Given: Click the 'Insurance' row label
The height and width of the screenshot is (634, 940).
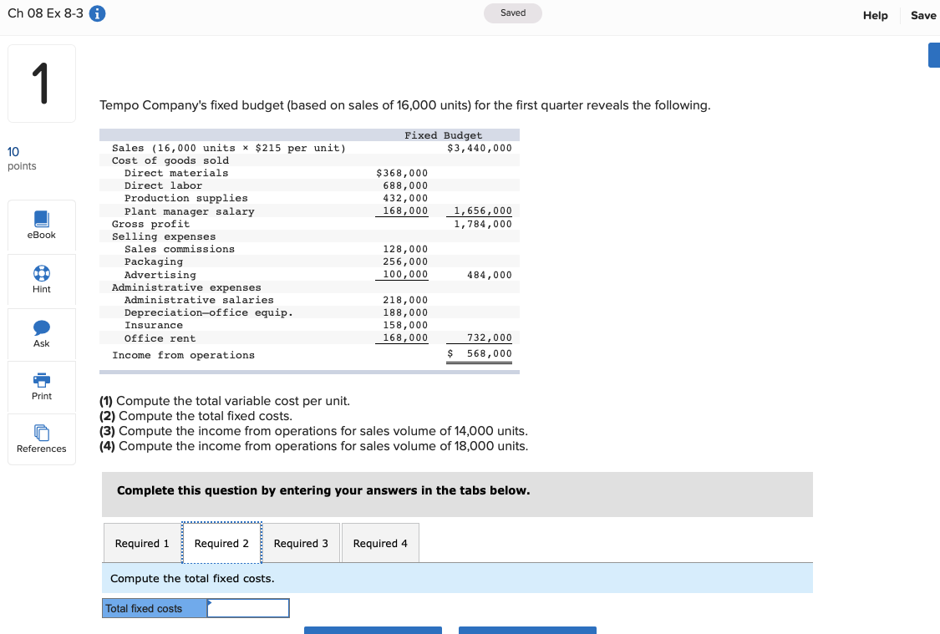Looking at the screenshot, I should pyautogui.click(x=154, y=326).
